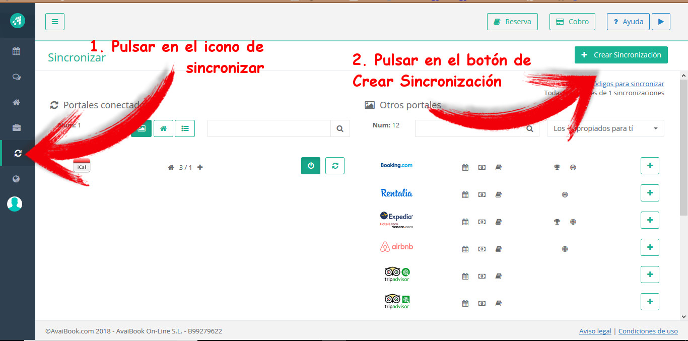The width and height of the screenshot is (688, 341).
Task: Add airbnb portal with plus button
Action: 650,247
